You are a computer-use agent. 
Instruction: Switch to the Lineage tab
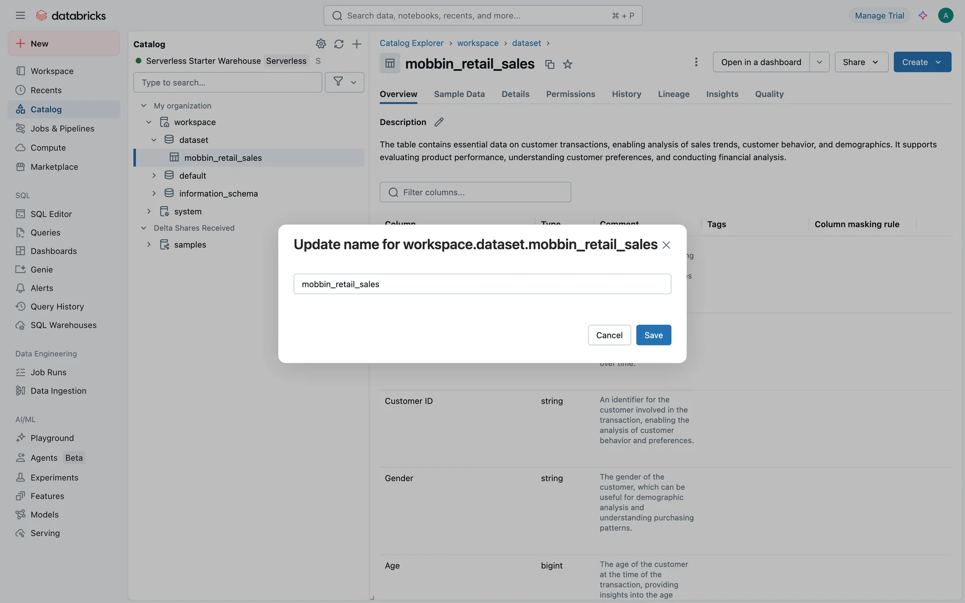(x=673, y=94)
